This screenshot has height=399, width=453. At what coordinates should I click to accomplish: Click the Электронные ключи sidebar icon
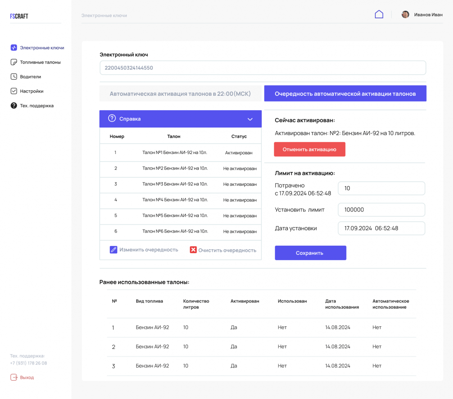tap(14, 48)
